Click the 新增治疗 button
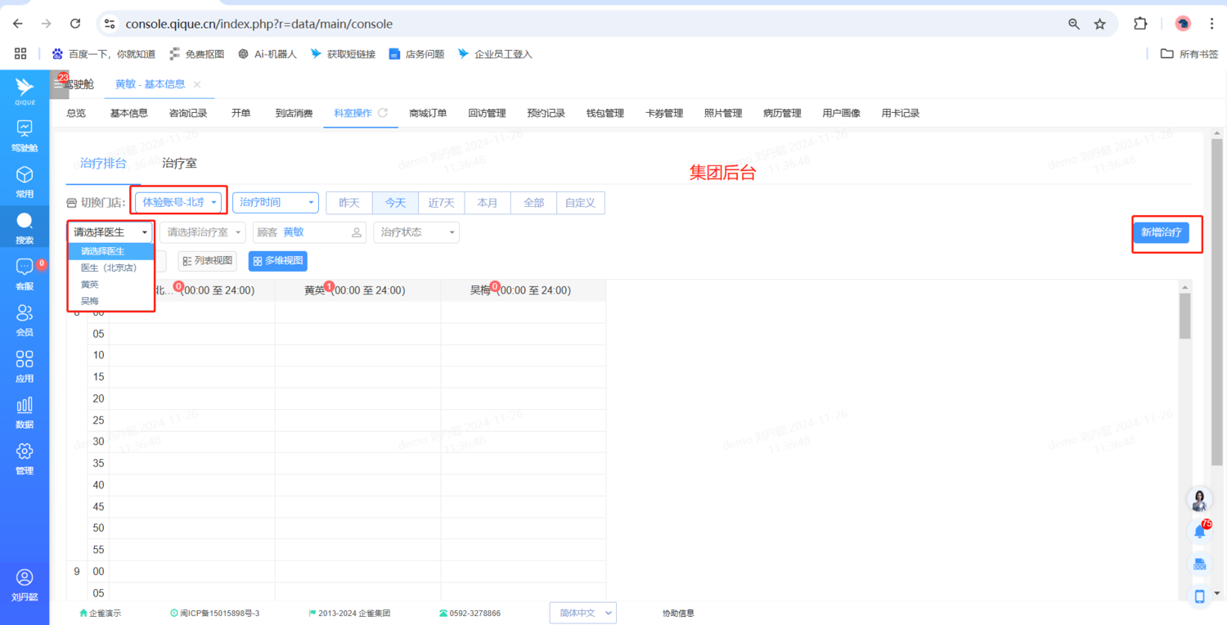The image size is (1227, 625). point(1162,232)
